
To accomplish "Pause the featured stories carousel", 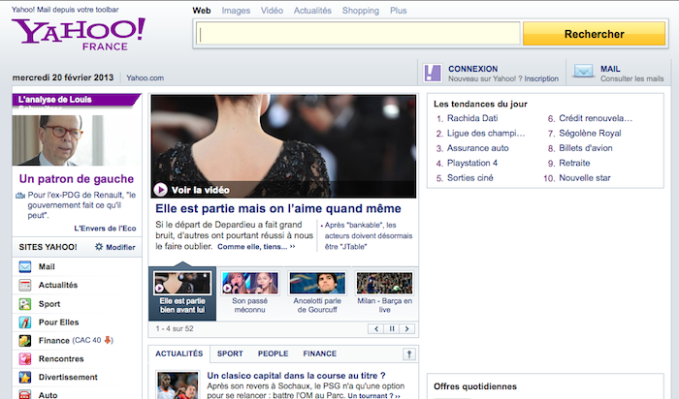I will [391, 329].
